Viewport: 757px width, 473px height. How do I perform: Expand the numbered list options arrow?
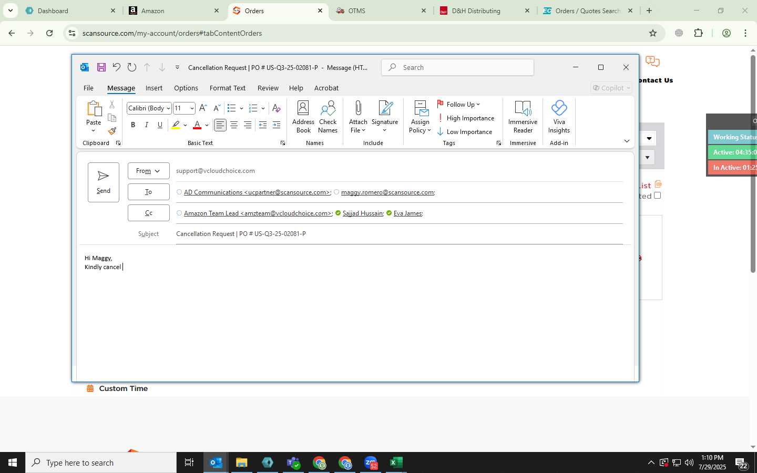(x=263, y=108)
